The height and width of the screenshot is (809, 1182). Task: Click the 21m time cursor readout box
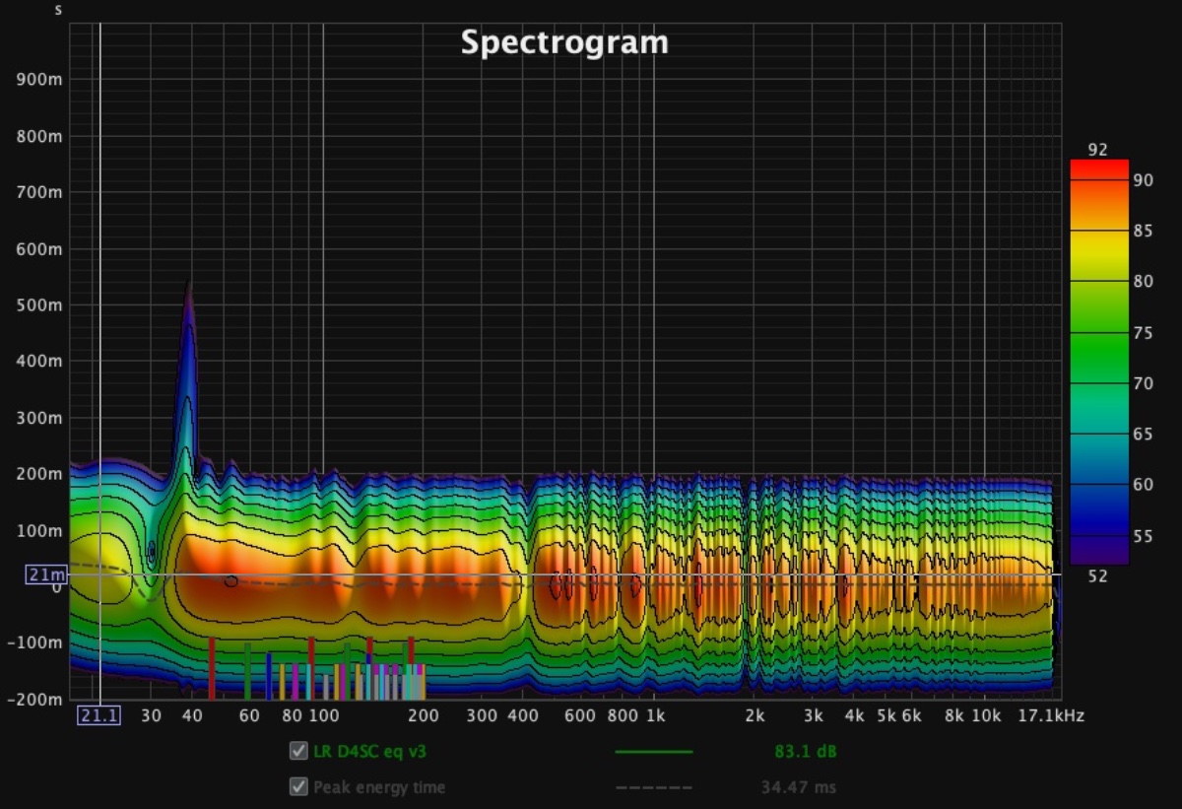click(46, 574)
